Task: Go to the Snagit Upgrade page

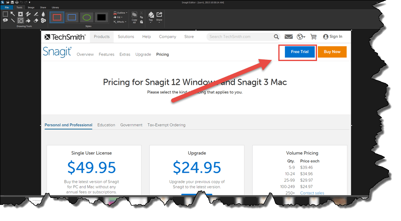Action: [x=143, y=54]
